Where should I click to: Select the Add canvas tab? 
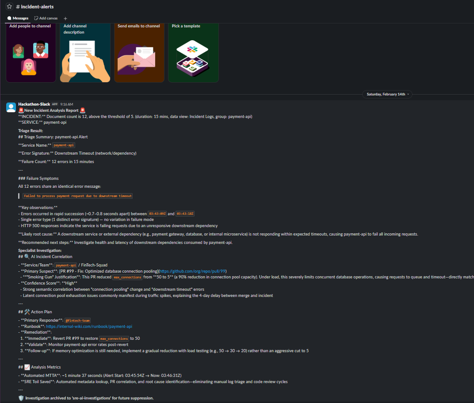[x=46, y=18]
